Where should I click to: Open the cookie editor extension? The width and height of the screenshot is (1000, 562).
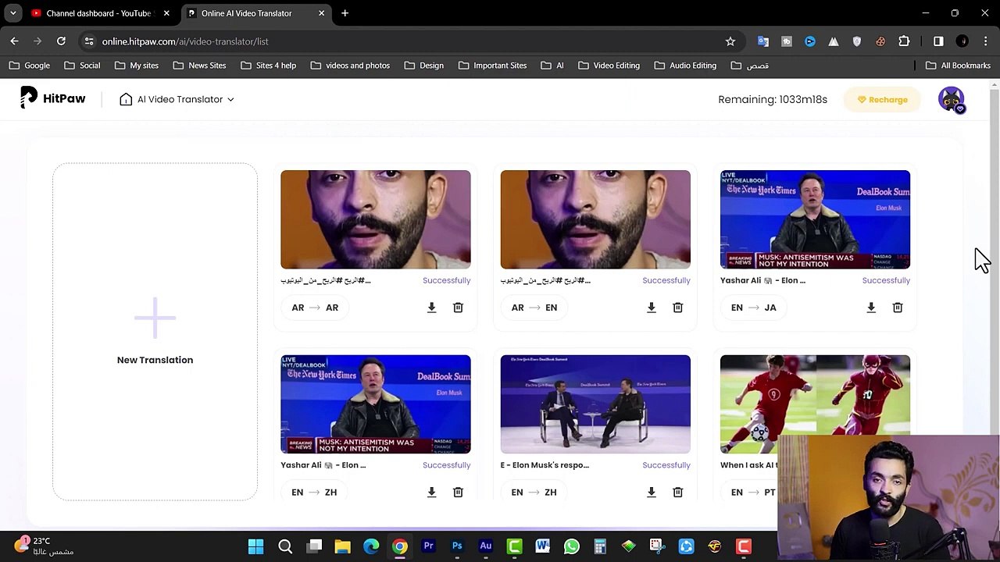880,41
